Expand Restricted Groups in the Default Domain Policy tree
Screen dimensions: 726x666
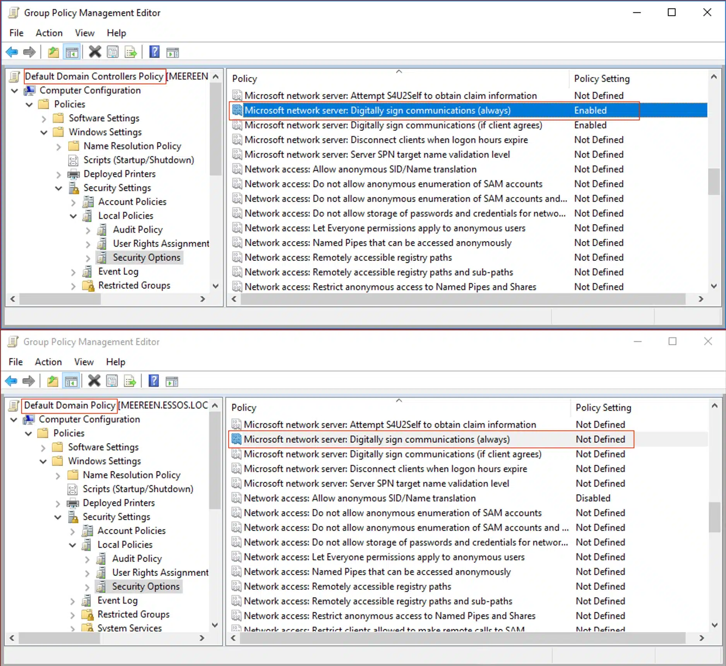point(72,615)
